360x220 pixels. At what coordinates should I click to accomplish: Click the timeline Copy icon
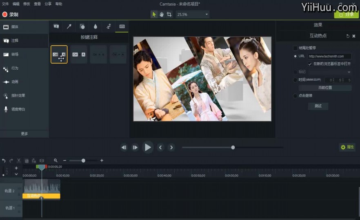click(27, 161)
